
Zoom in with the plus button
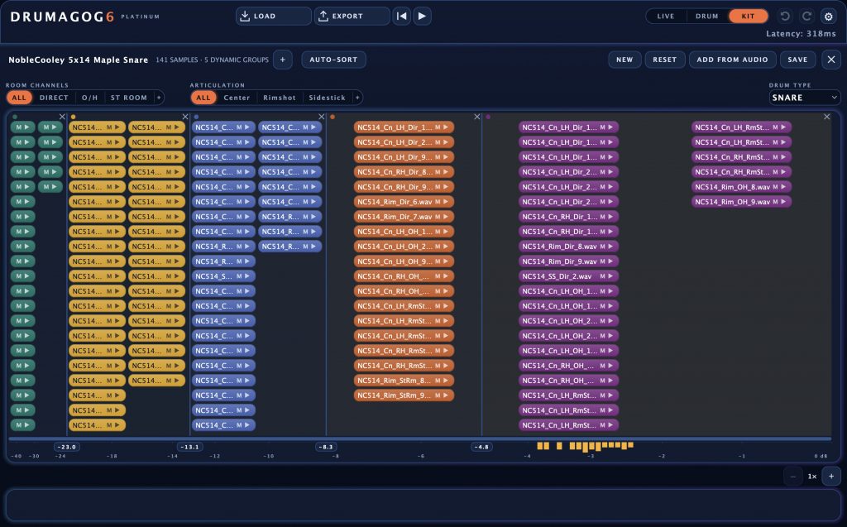coord(831,477)
